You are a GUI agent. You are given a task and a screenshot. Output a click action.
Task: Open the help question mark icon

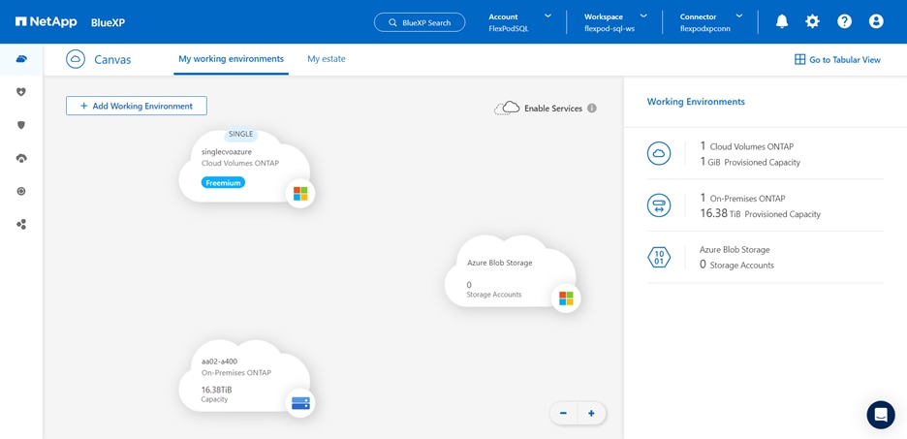click(x=845, y=22)
